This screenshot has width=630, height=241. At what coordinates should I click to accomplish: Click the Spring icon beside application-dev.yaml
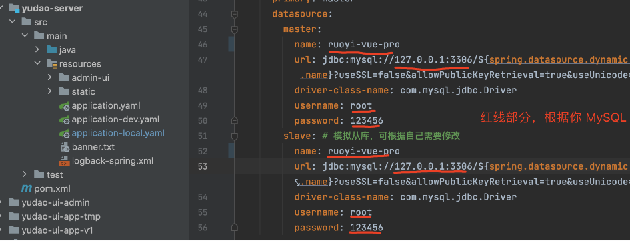click(x=65, y=119)
